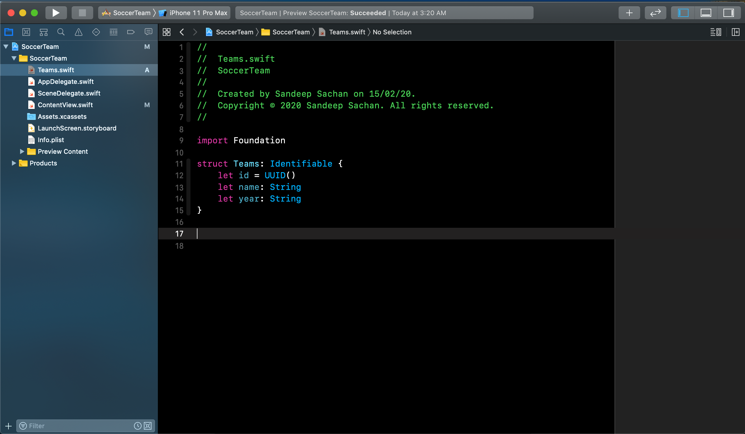Image resolution: width=745 pixels, height=434 pixels.
Task: Open the Find navigator search icon
Action: [x=61, y=32]
